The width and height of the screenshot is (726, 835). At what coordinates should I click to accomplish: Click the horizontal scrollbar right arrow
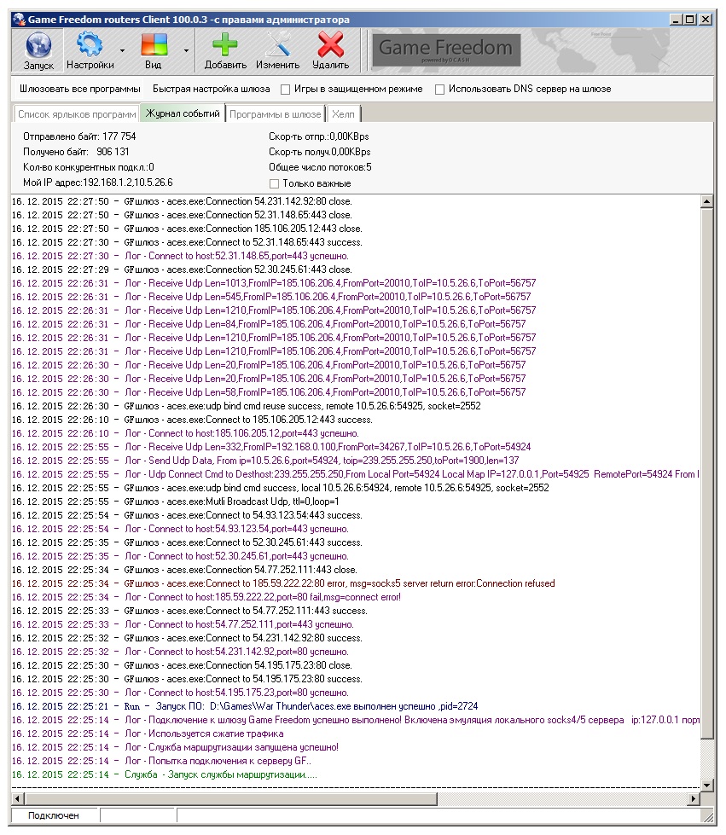[x=694, y=798]
